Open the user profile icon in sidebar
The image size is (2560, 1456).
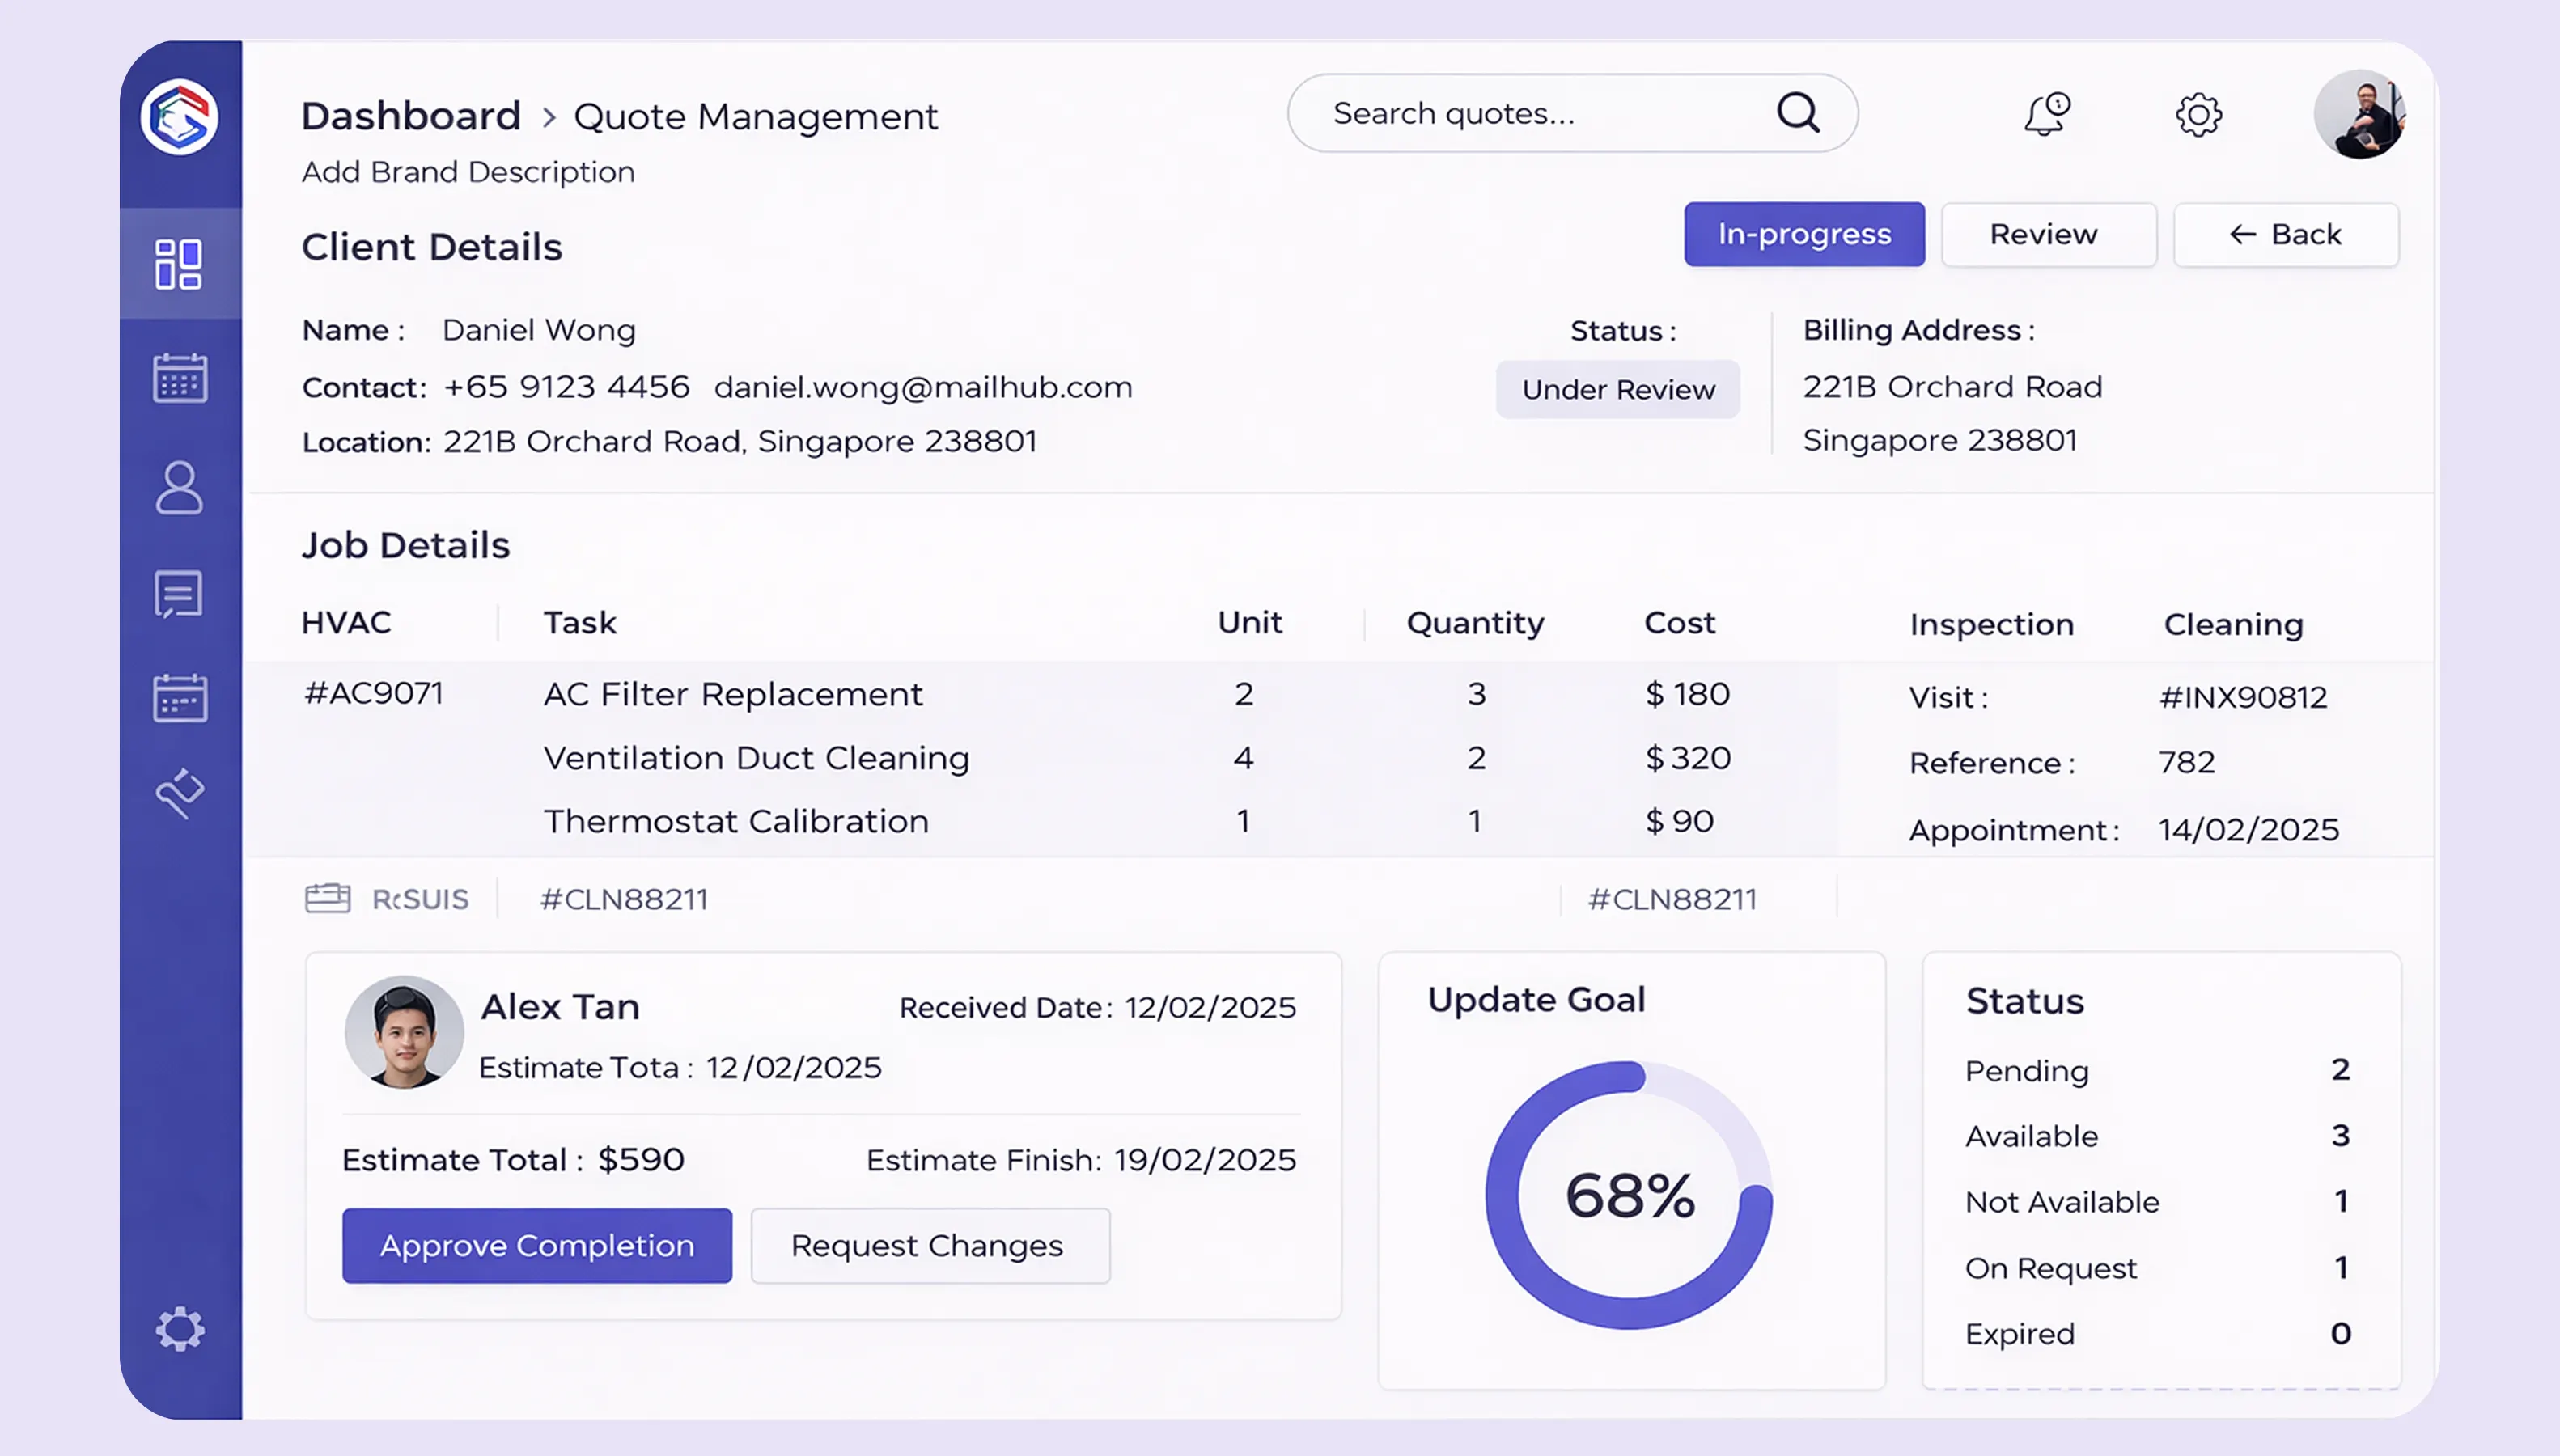pyautogui.click(x=179, y=488)
